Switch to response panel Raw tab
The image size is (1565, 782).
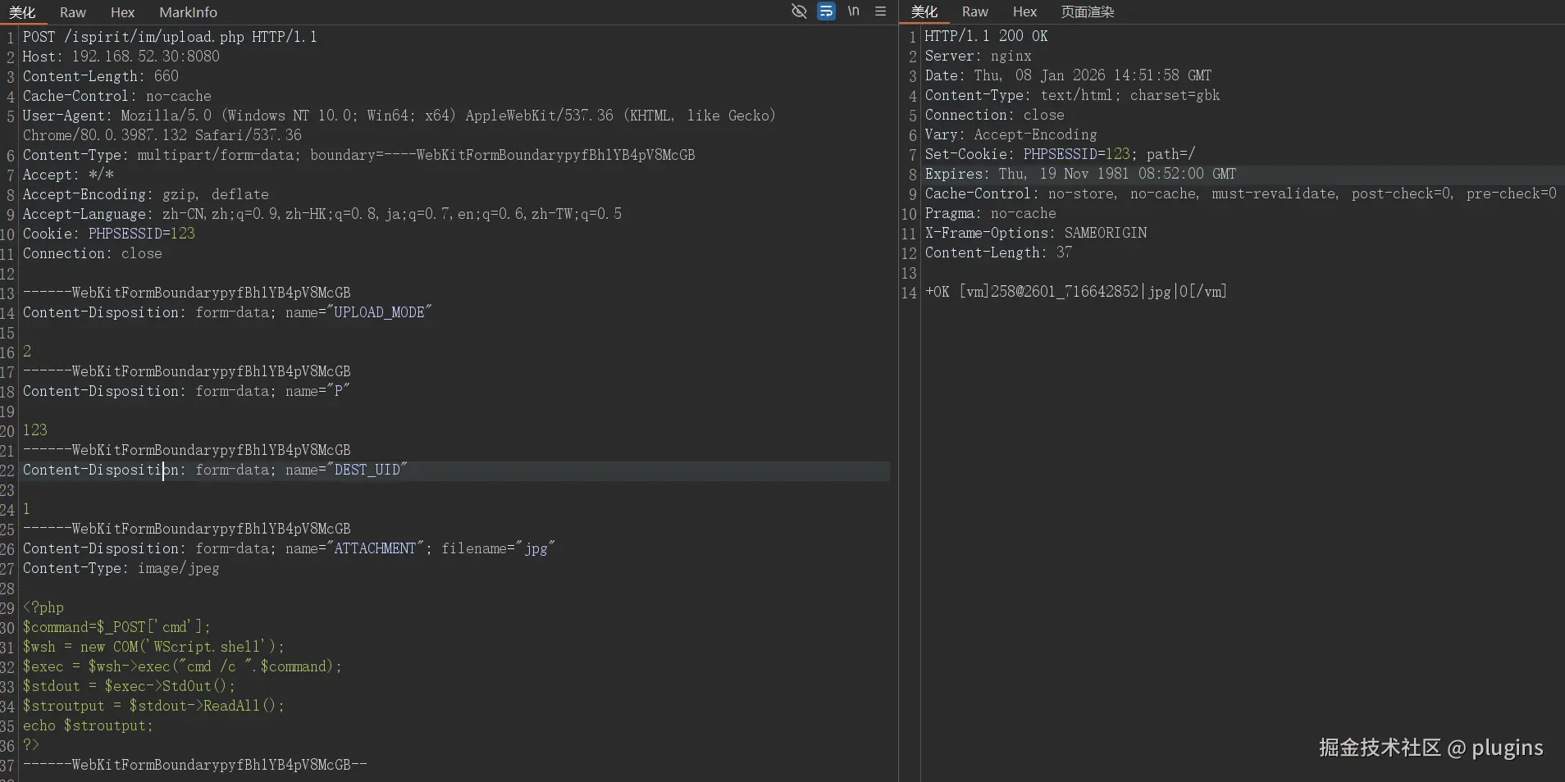pyautogui.click(x=975, y=12)
